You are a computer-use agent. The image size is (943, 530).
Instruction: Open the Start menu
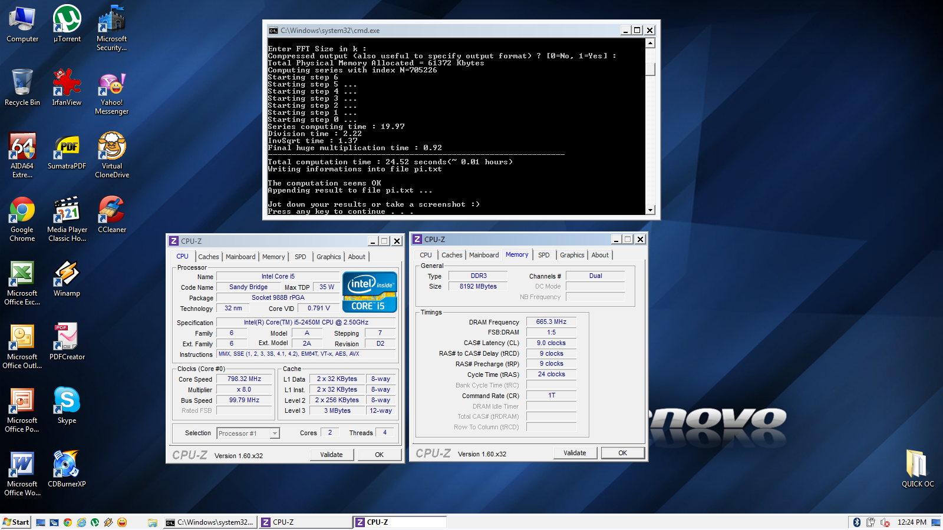click(16, 522)
